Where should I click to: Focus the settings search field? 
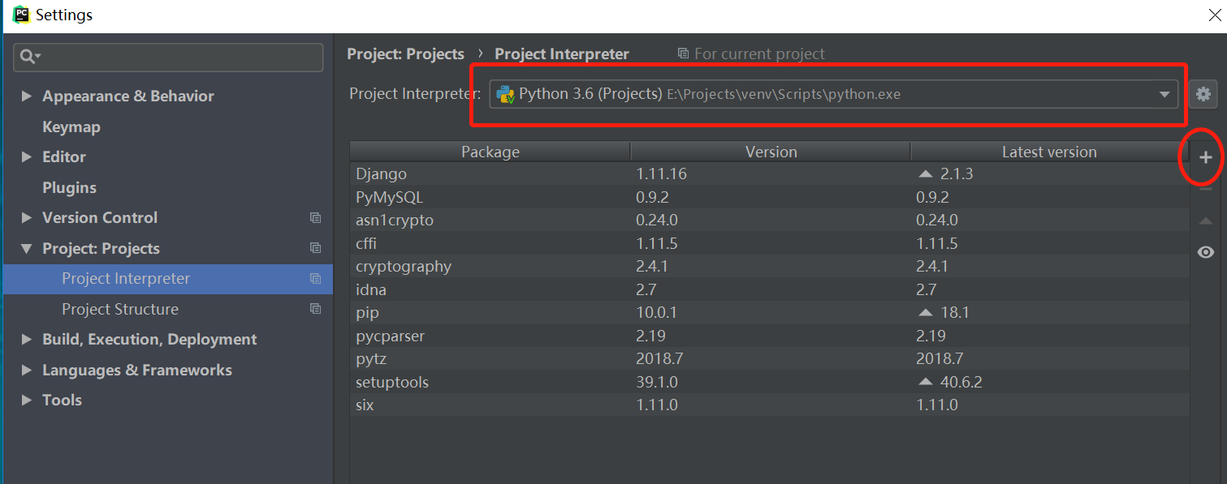click(179, 57)
